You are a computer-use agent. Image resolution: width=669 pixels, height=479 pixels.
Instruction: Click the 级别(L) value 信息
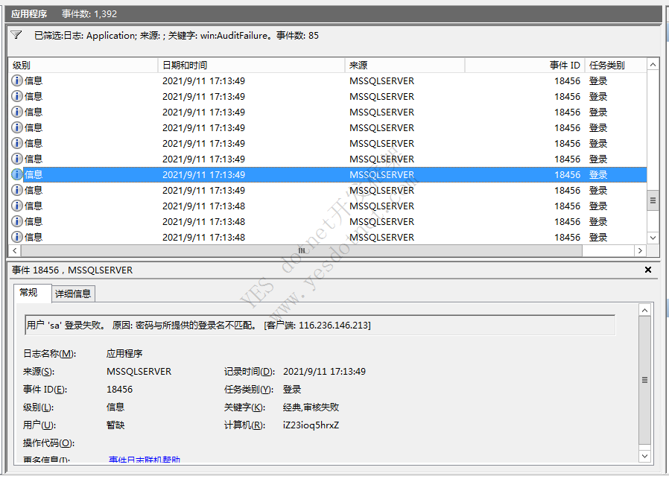(115, 407)
